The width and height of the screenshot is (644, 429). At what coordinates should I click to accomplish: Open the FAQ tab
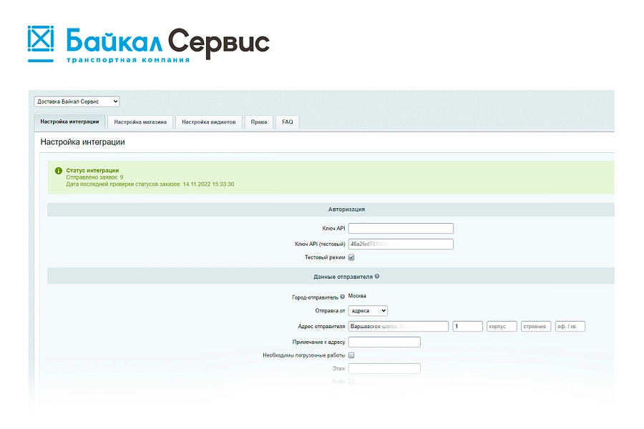[x=288, y=122]
